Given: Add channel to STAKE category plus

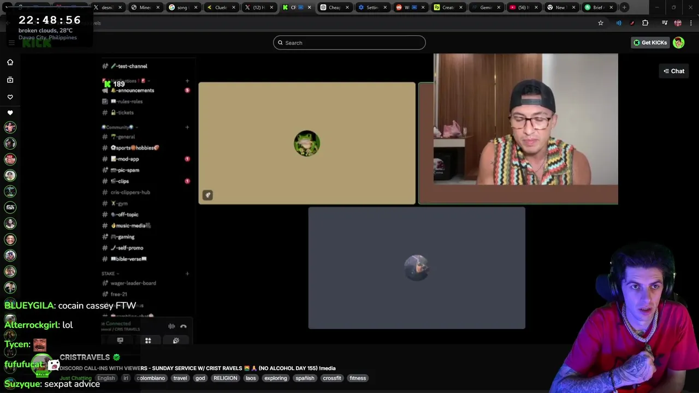Looking at the screenshot, I should 187,273.
